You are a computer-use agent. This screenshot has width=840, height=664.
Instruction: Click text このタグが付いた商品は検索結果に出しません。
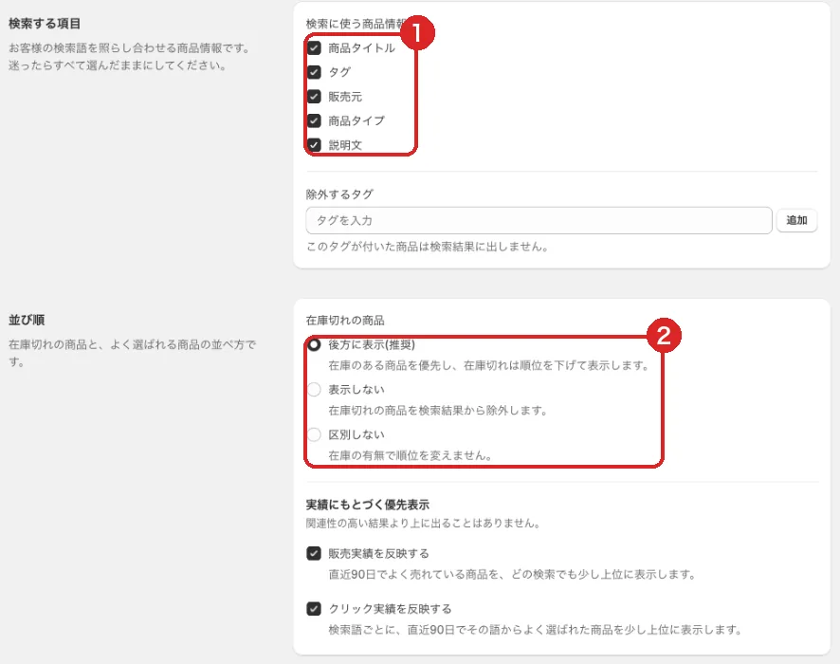428,247
